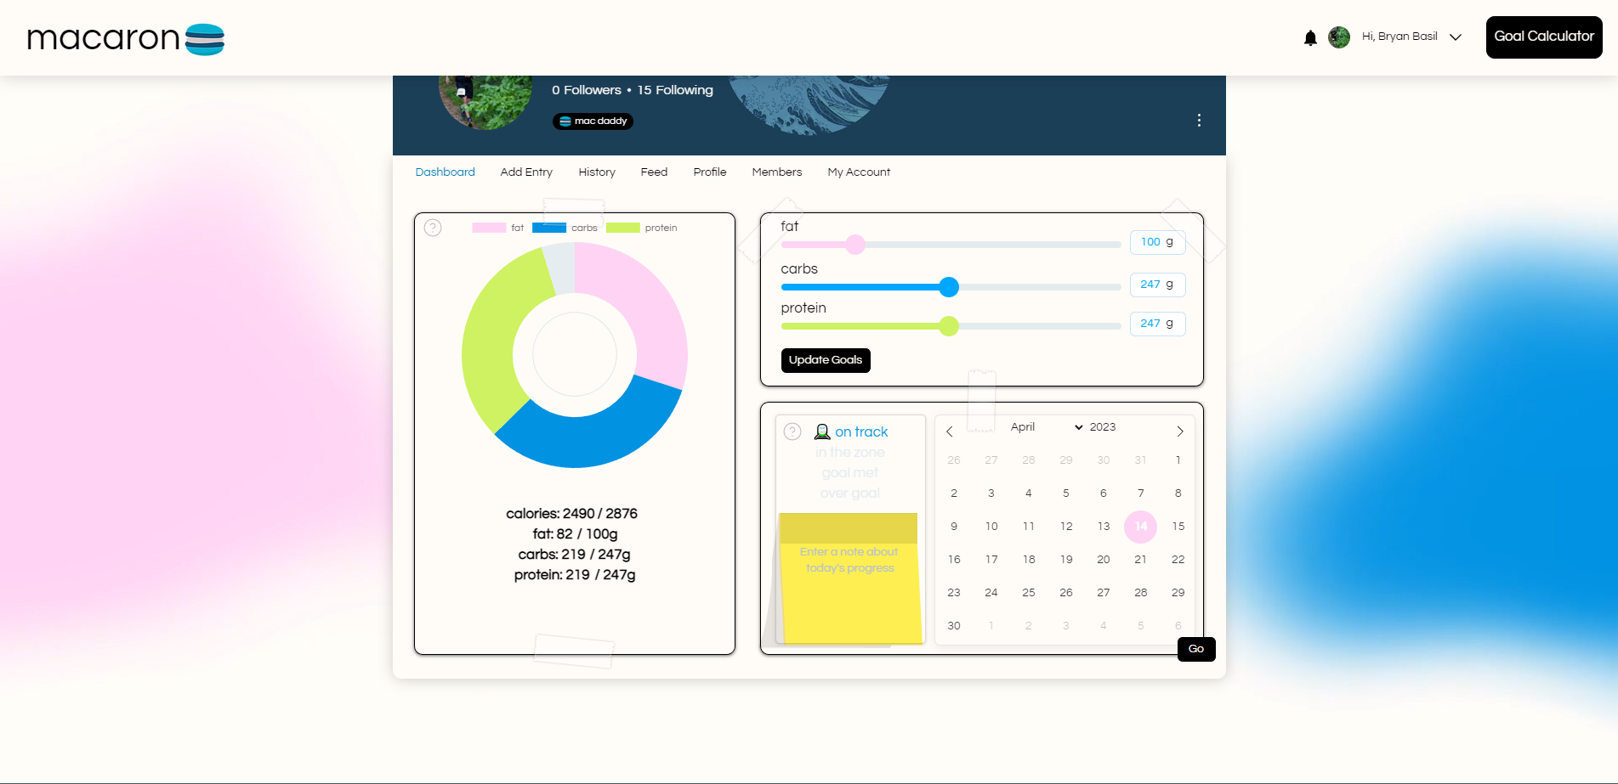Open the My Account tab
This screenshot has width=1618, height=784.
tap(859, 172)
